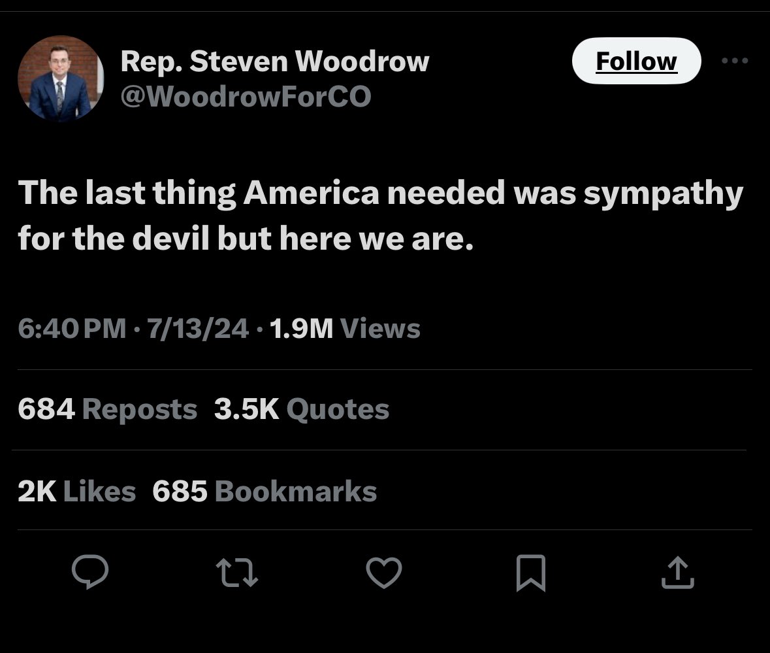Open Rep. Steven Woodrow's profile picture
The width and height of the screenshot is (770, 653).
click(61, 79)
